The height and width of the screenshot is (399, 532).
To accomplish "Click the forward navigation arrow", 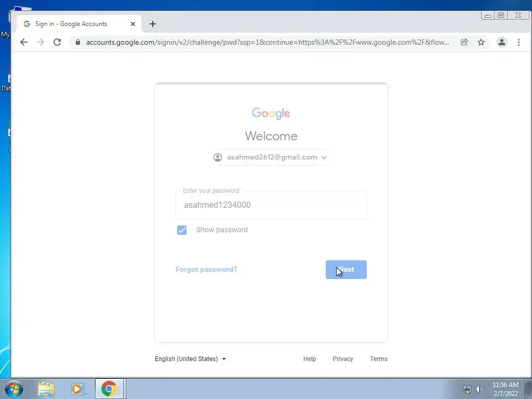I will (x=41, y=42).
